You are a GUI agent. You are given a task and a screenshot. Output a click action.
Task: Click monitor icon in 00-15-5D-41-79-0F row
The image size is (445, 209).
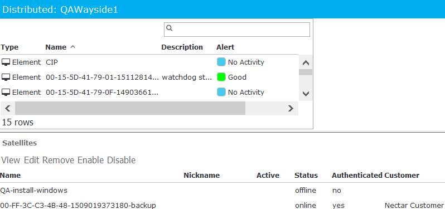click(x=6, y=92)
